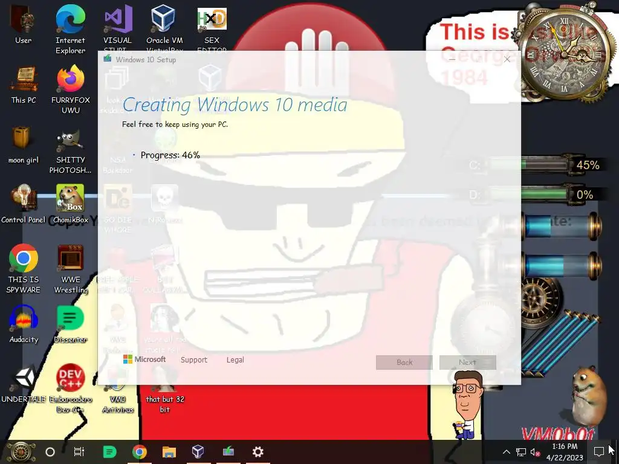
Task: Open Task View on the taskbar
Action: (79, 452)
